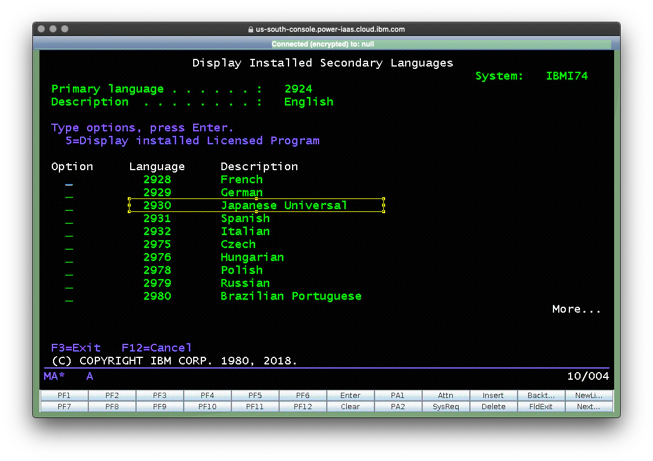Click the More... indicator text
This screenshot has height=461, width=653.
(x=577, y=309)
